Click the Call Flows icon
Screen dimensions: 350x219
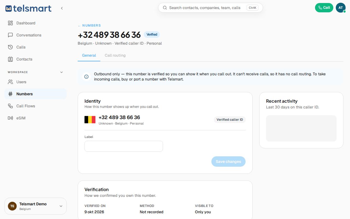tap(10, 106)
